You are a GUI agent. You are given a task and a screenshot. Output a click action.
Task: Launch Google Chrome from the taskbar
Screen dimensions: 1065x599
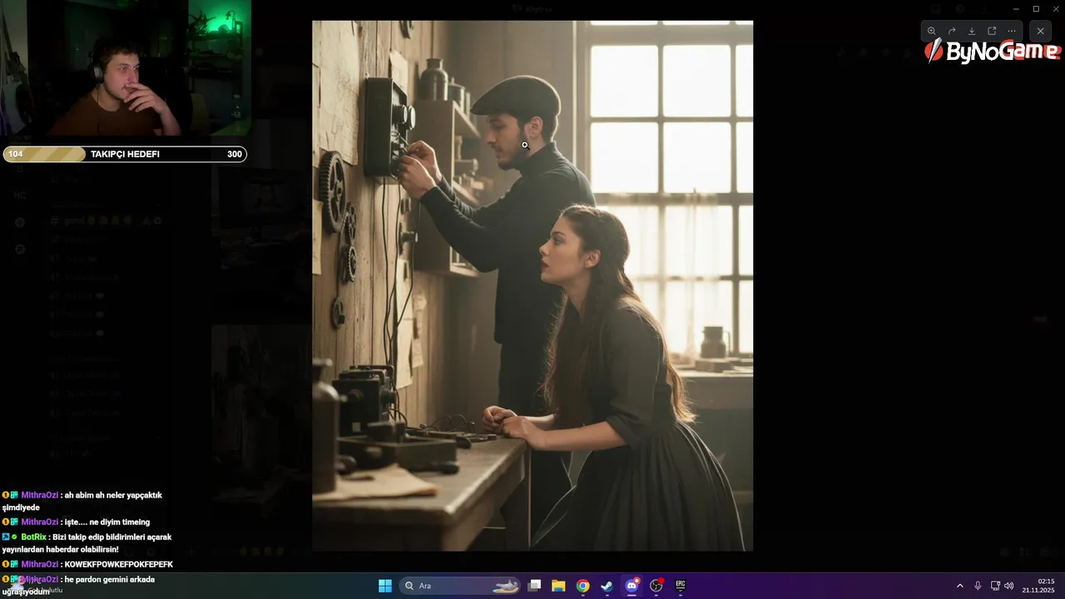point(582,586)
